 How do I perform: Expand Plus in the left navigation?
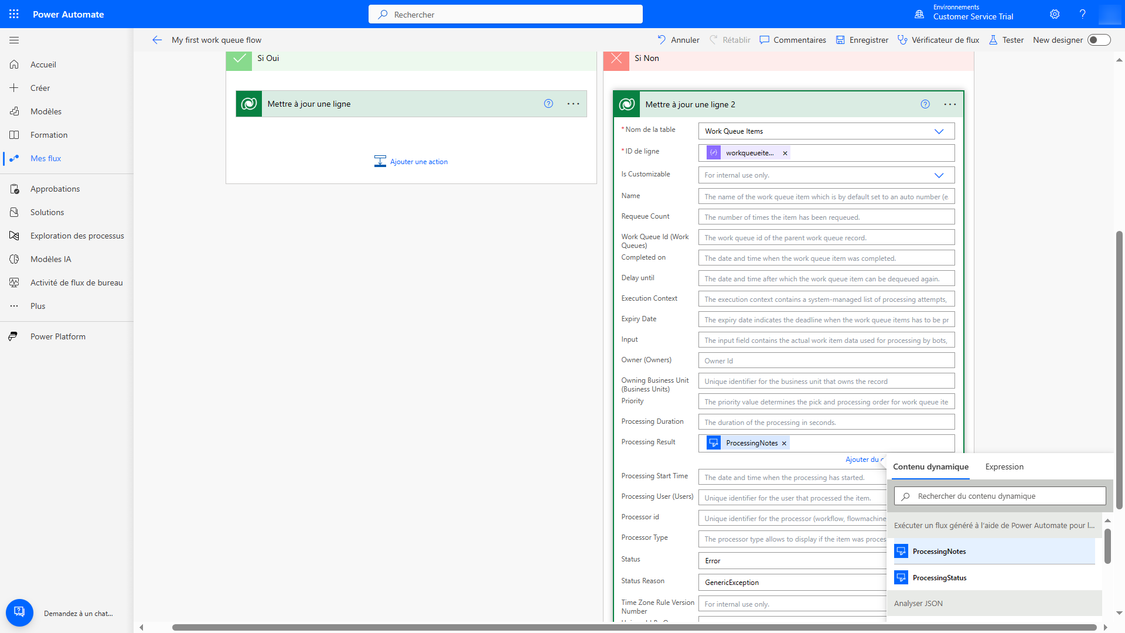pyautogui.click(x=37, y=306)
